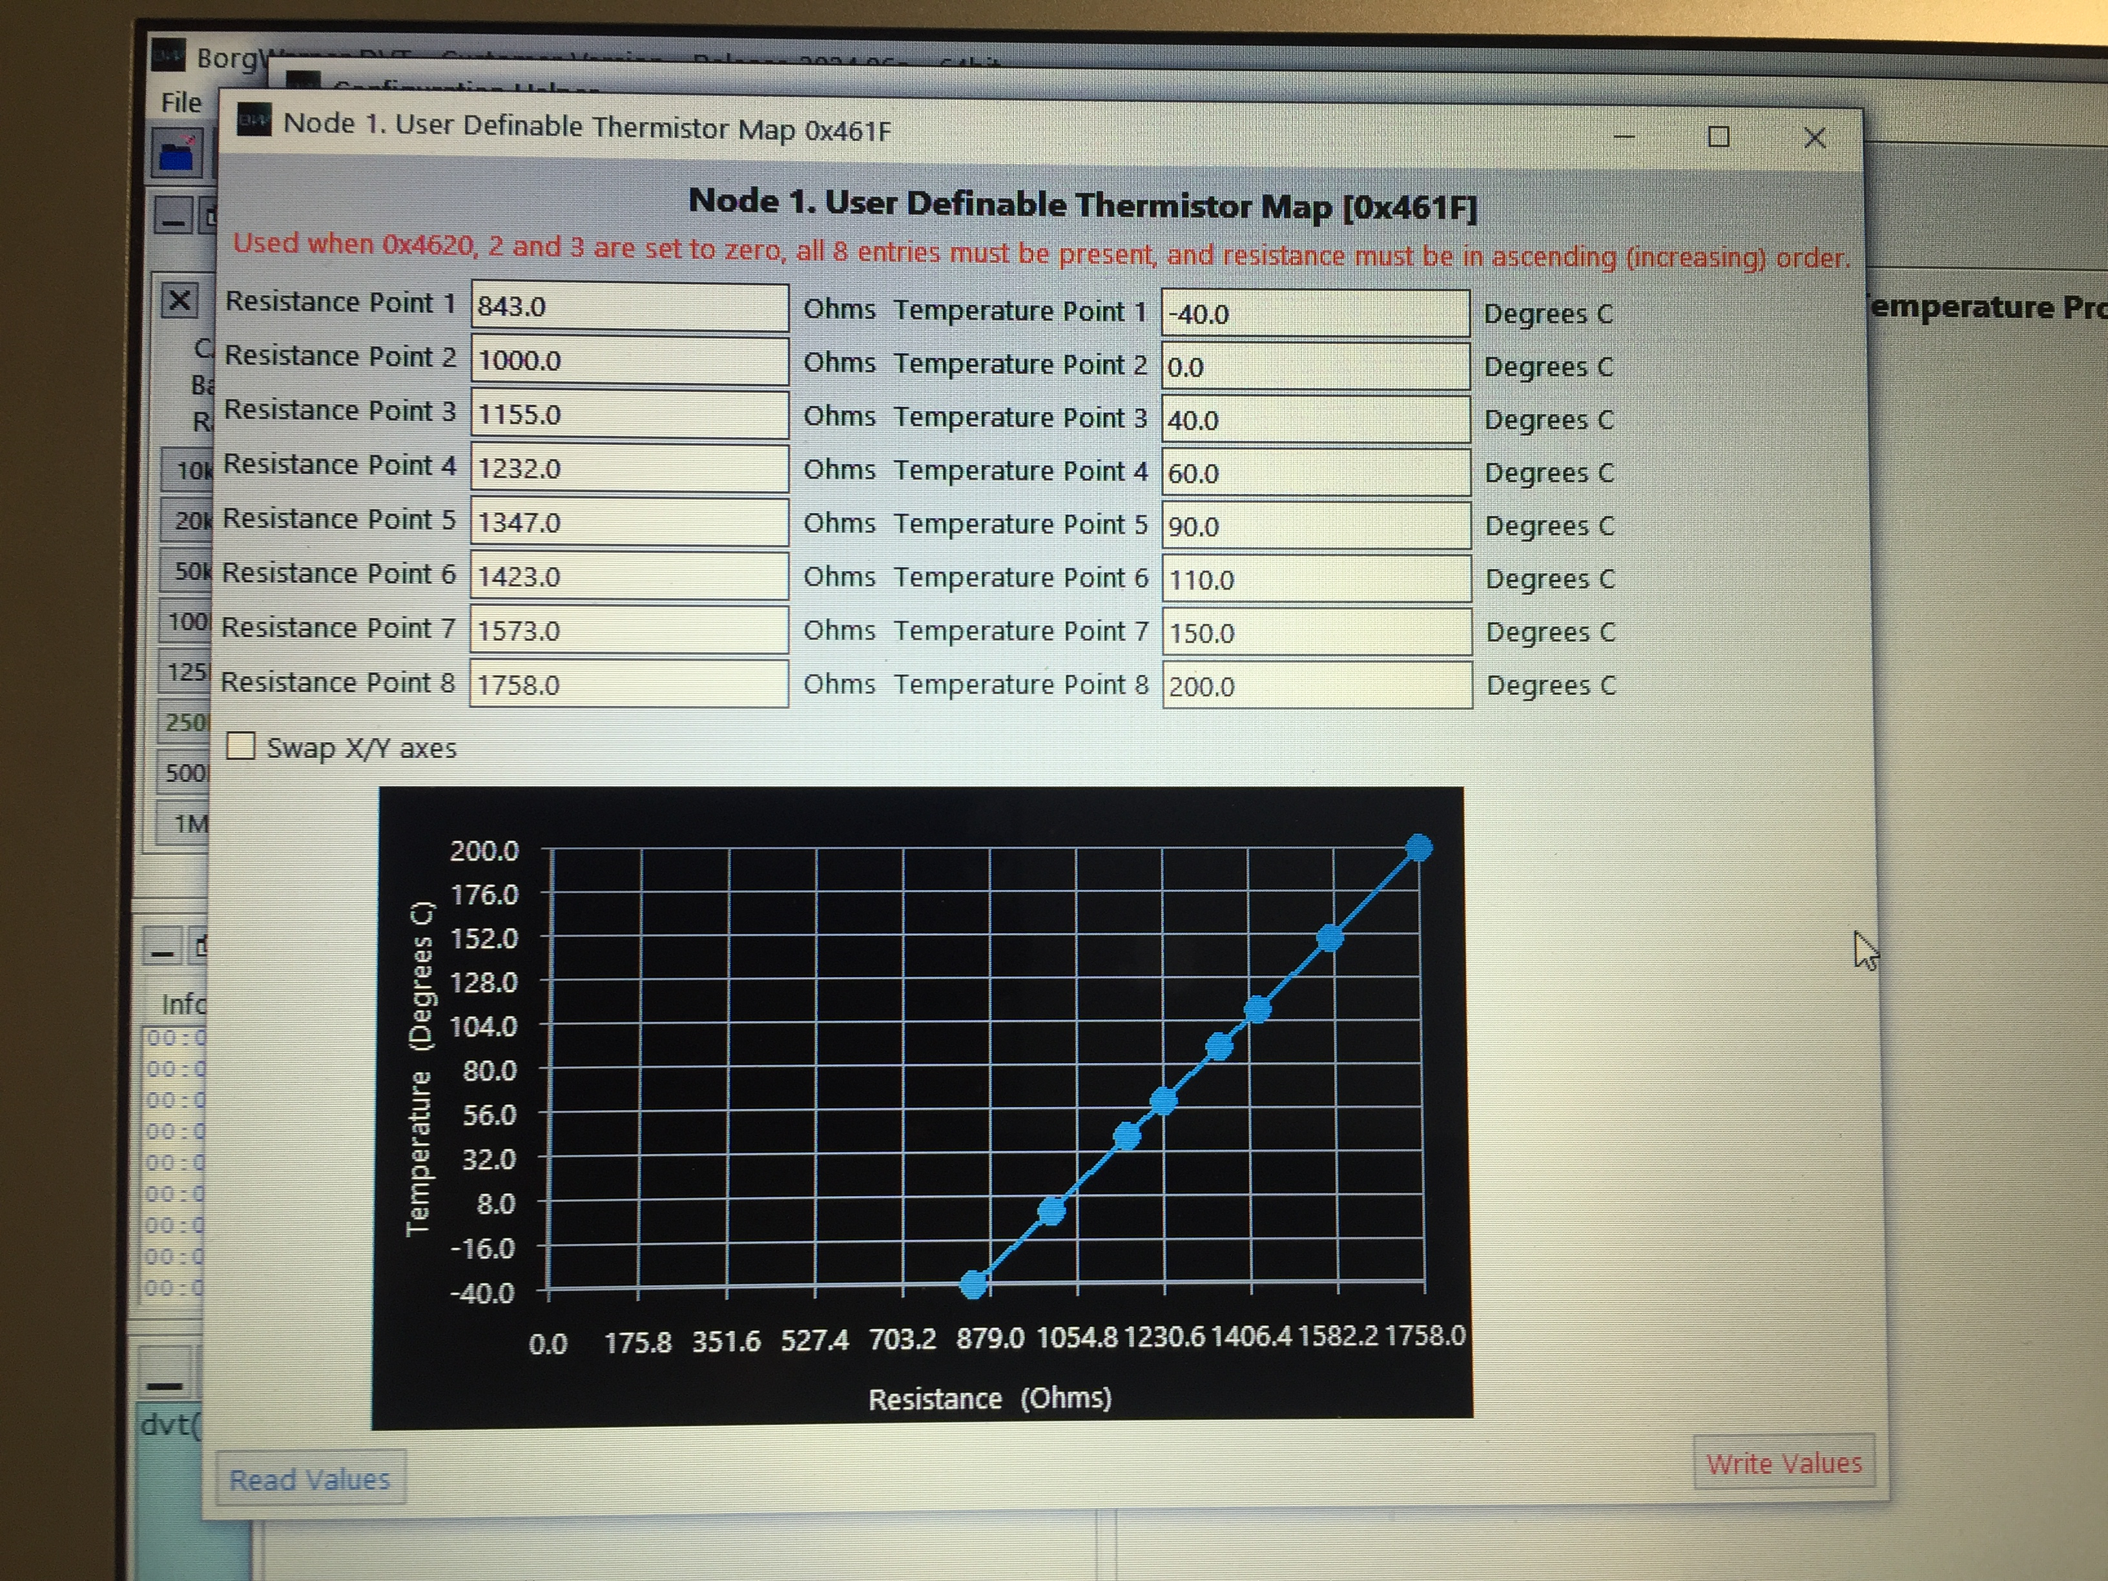The image size is (2108, 1581).
Task: Click the Resistance Point 1 input field
Action: point(629,307)
